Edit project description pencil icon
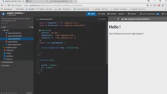This screenshot has height=94, width=167. click(15, 21)
